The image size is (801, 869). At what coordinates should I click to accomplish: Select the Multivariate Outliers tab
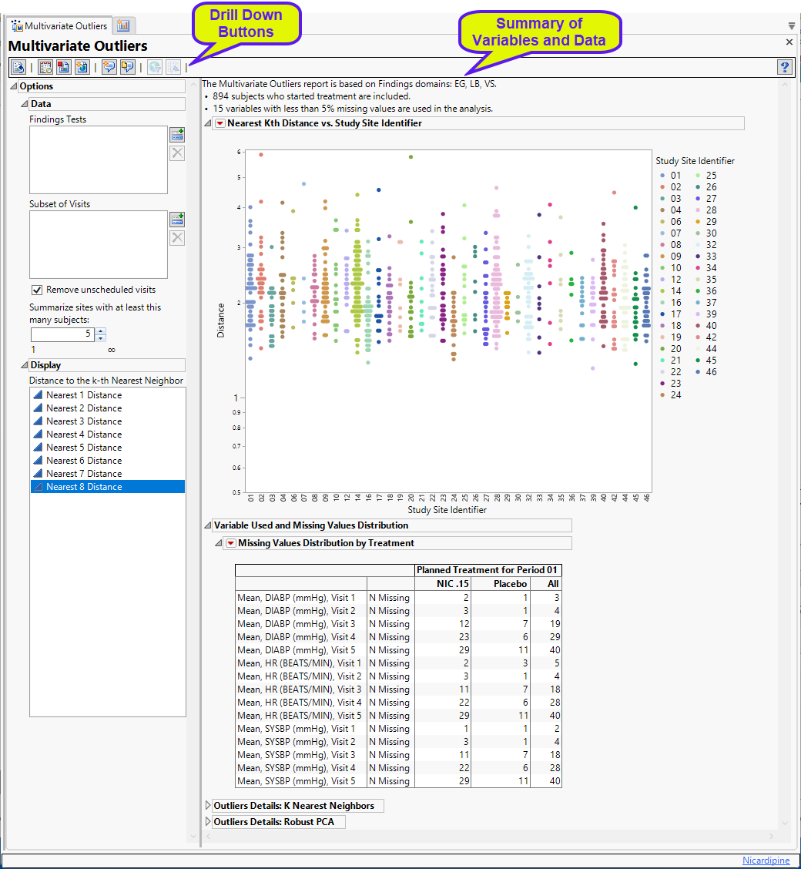(60, 25)
